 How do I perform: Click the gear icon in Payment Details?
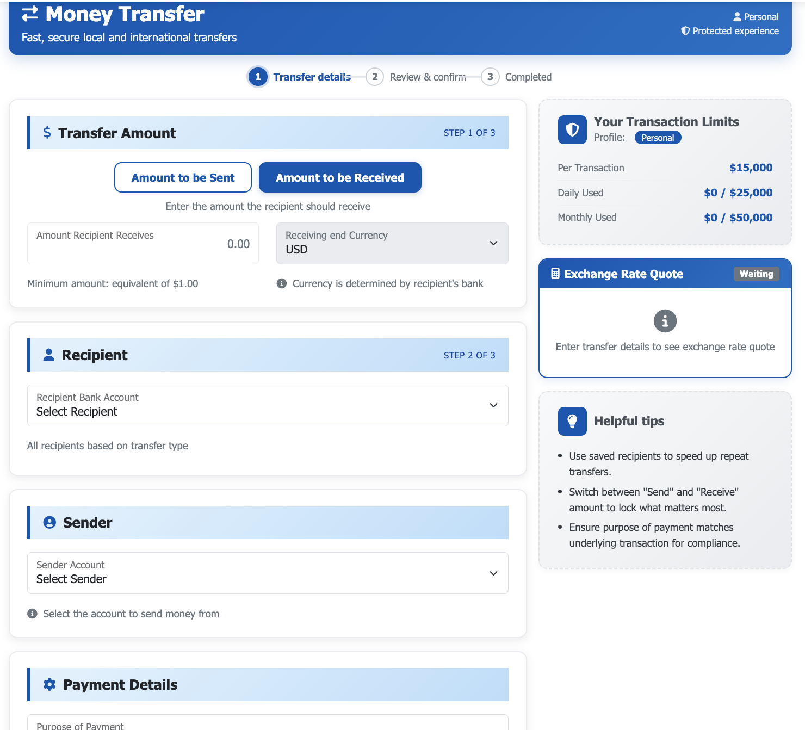tap(49, 685)
